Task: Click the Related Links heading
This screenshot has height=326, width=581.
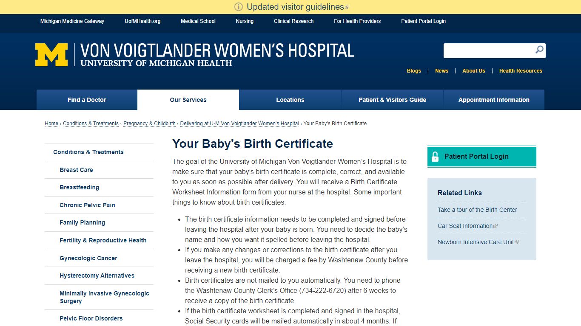Action: point(460,193)
